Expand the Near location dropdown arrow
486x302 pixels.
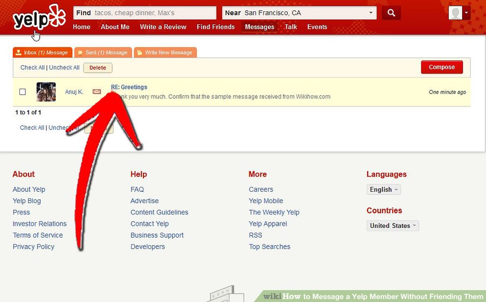pyautogui.click(x=370, y=13)
